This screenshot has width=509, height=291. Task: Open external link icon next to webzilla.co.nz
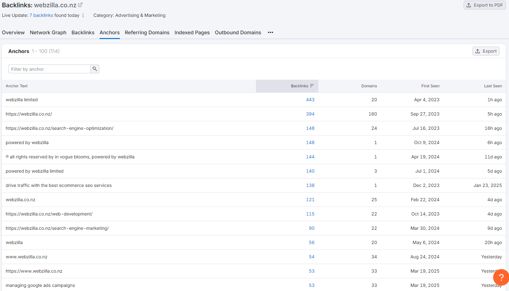coord(80,5)
